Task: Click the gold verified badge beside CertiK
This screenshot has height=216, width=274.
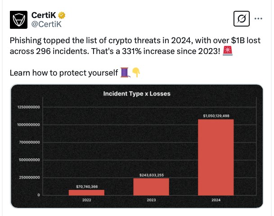Action: (60, 14)
